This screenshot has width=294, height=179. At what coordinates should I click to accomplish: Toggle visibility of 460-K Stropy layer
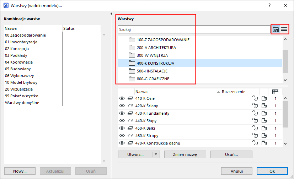[122, 136]
